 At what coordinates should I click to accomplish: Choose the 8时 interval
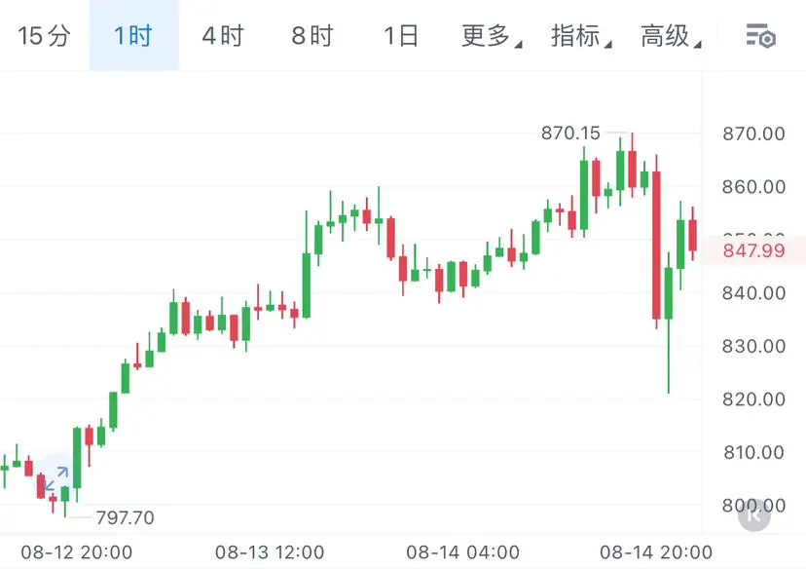point(312,36)
